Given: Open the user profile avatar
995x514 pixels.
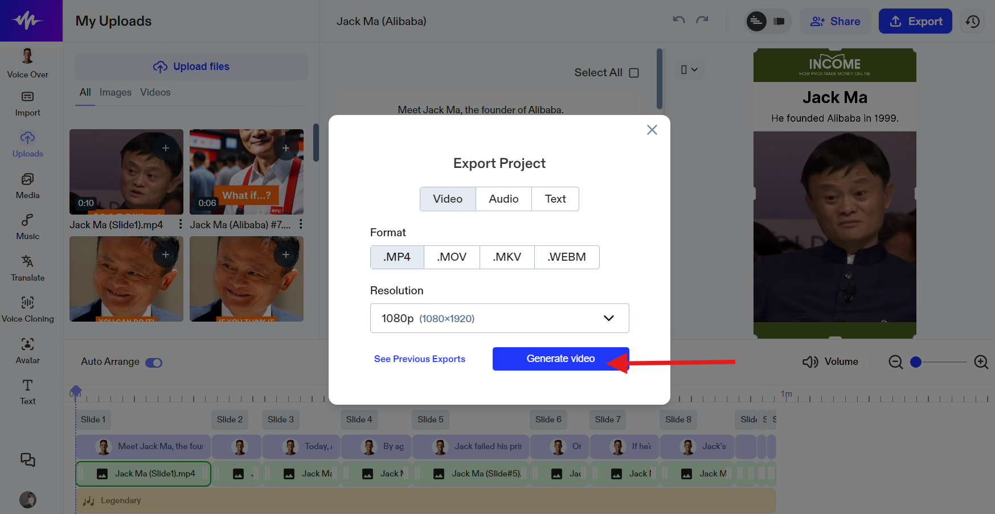Looking at the screenshot, I should pos(28,500).
